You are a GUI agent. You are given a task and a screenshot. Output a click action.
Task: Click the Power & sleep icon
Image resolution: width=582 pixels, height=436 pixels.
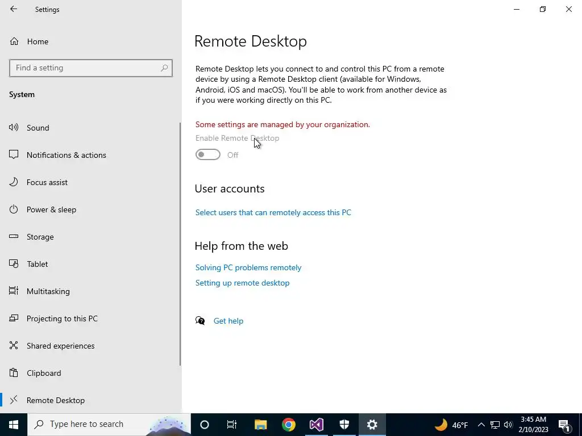[x=14, y=209]
